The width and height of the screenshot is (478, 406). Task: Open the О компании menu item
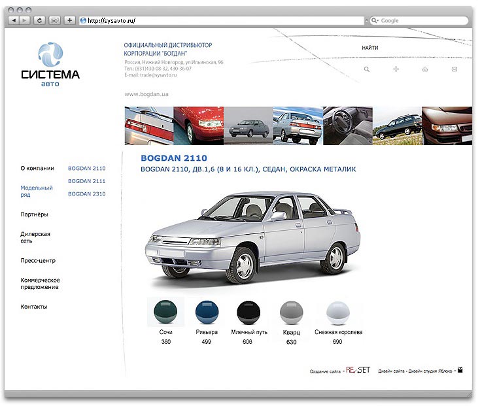click(37, 168)
